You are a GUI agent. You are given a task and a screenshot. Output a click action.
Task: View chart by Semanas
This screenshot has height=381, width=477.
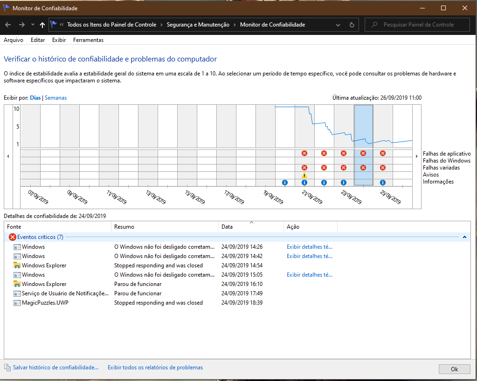coord(55,98)
